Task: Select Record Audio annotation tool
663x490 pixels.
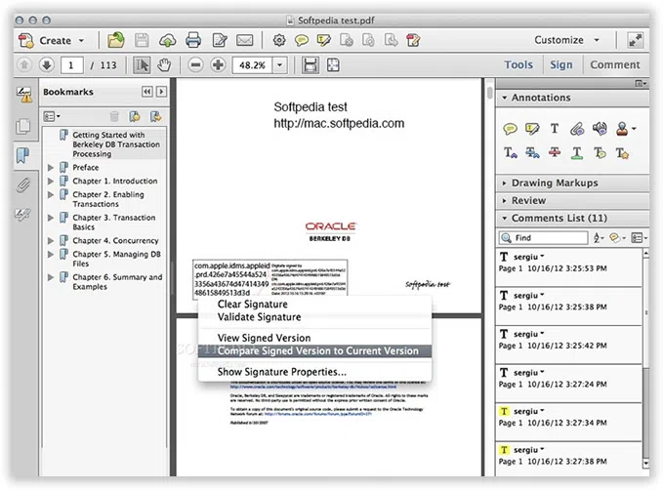Action: 600,129
